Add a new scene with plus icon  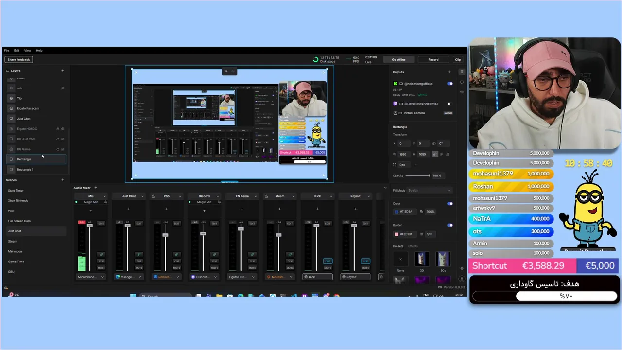62,180
